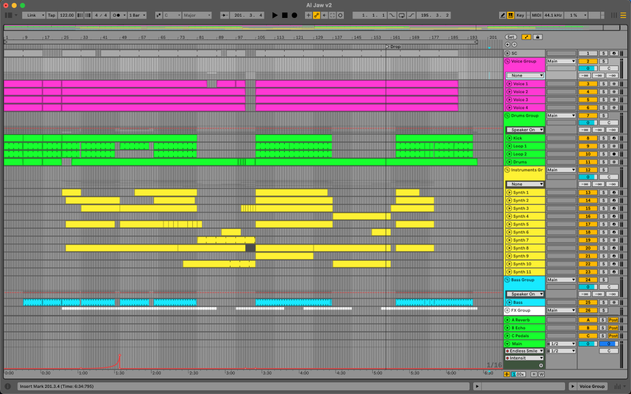Enable Draw Mode pencil button
This screenshot has height=394, width=631.
[x=502, y=15]
